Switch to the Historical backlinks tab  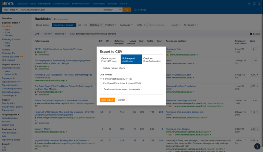60,34
